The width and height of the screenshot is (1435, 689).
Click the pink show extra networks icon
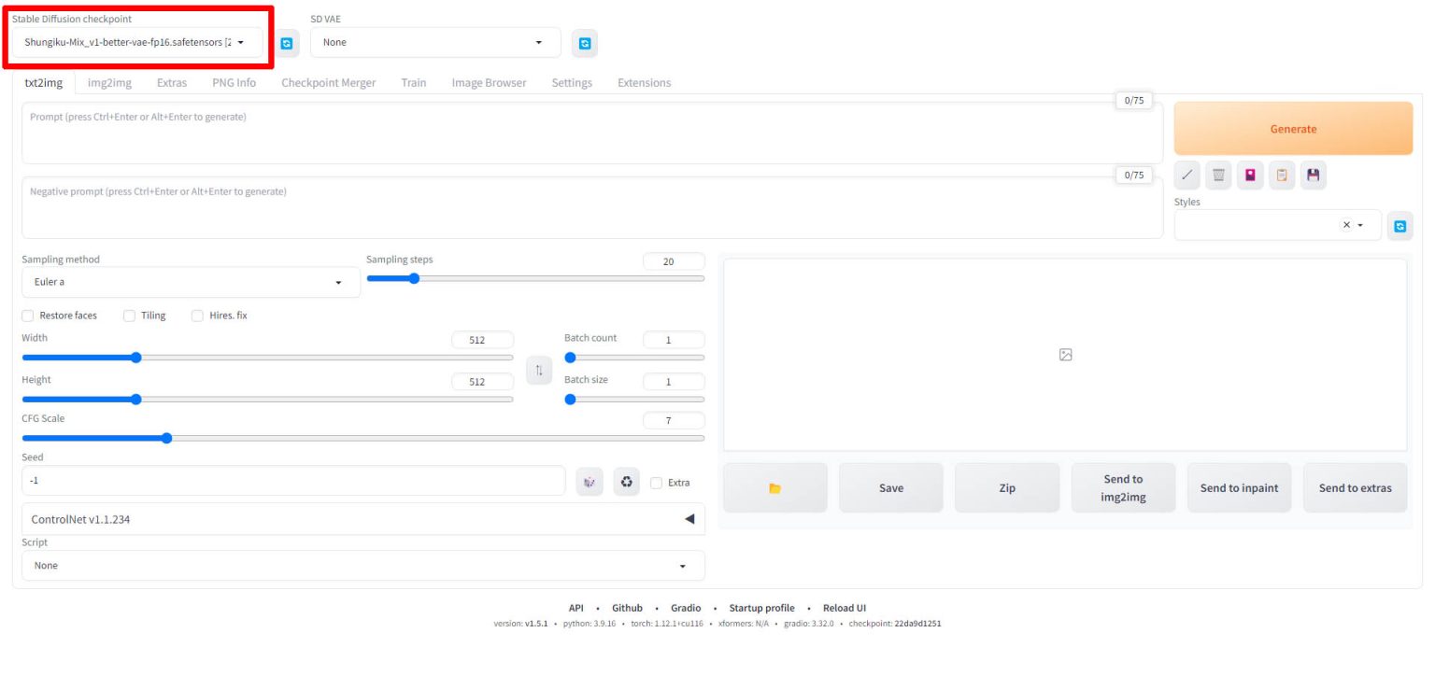1250,175
